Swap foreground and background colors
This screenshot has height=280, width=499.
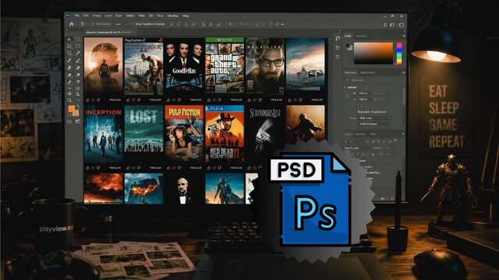tap(78, 107)
